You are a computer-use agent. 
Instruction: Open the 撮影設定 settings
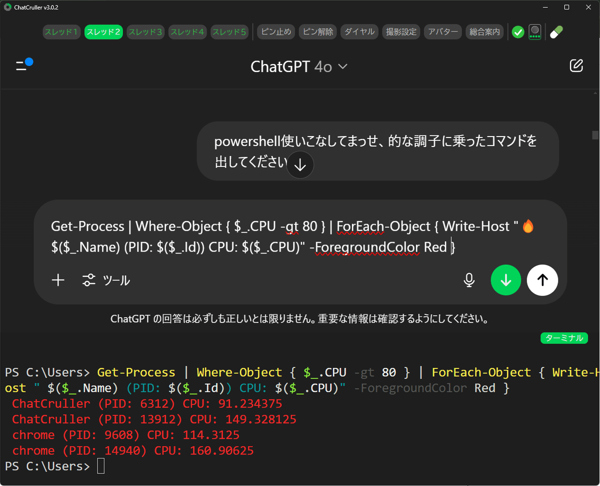coord(401,31)
